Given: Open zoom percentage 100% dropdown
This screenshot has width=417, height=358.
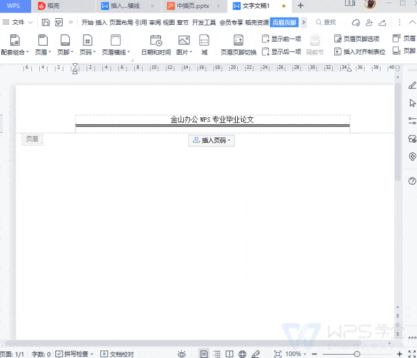Looking at the screenshot, I should pyautogui.click(x=296, y=354).
